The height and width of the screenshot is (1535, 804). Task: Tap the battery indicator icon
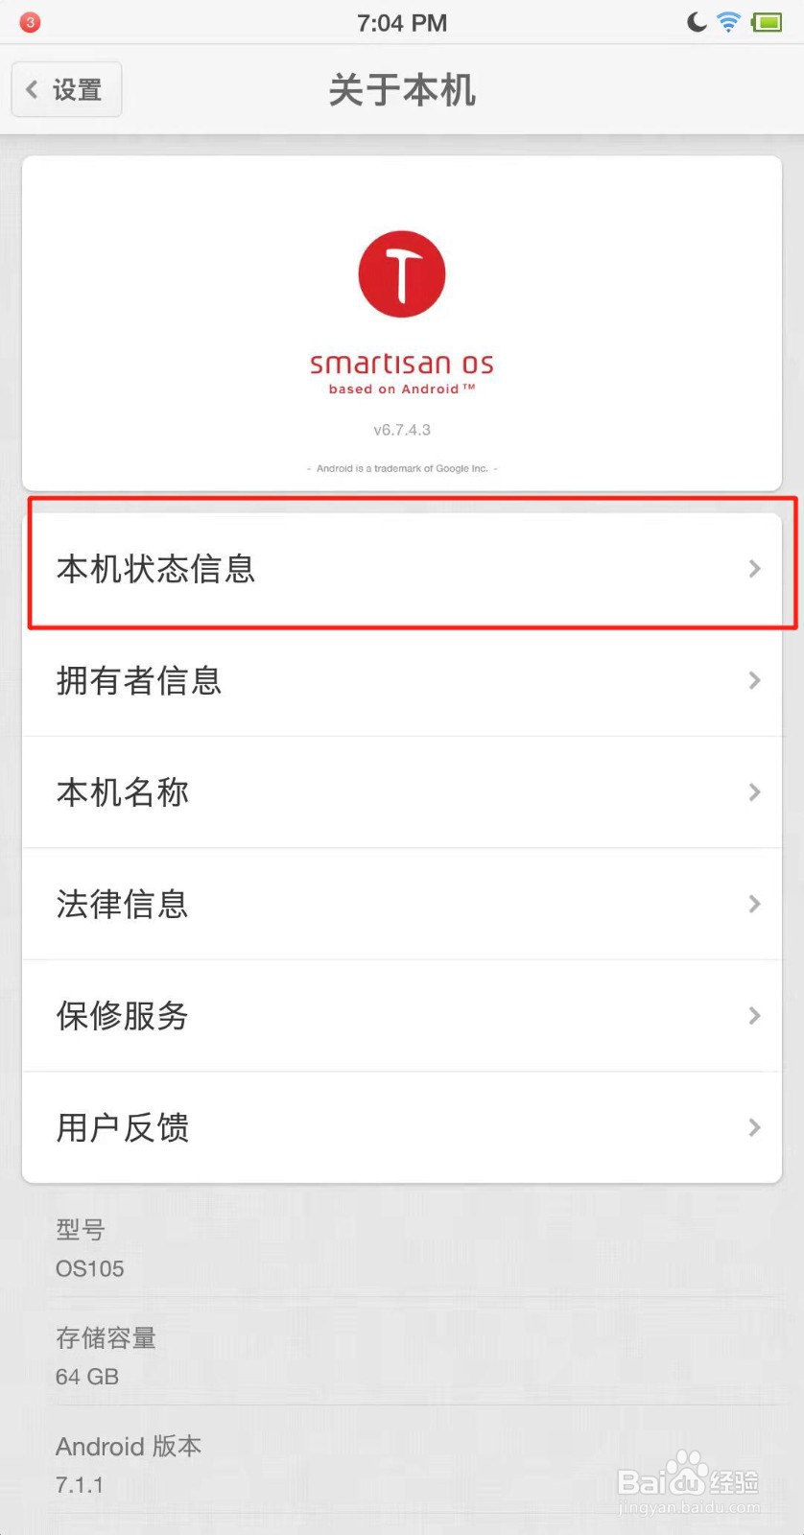coord(768,22)
